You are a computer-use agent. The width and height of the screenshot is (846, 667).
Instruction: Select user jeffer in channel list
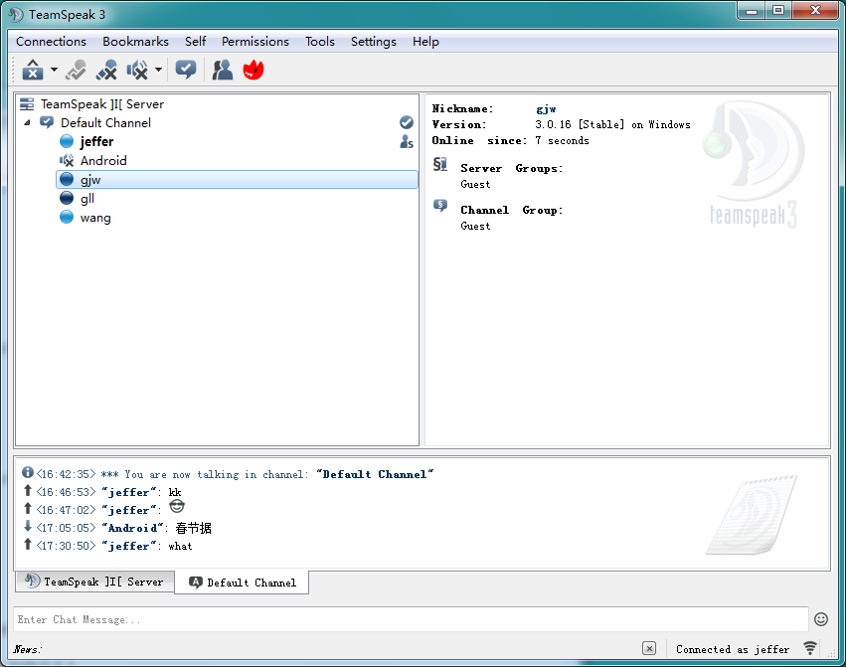click(96, 141)
